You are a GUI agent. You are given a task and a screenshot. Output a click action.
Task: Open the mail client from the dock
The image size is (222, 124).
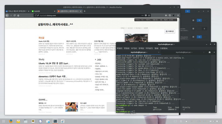18,121
